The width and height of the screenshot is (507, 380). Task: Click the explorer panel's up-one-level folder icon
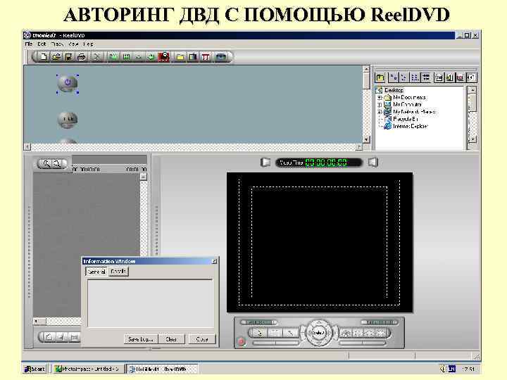(x=380, y=77)
